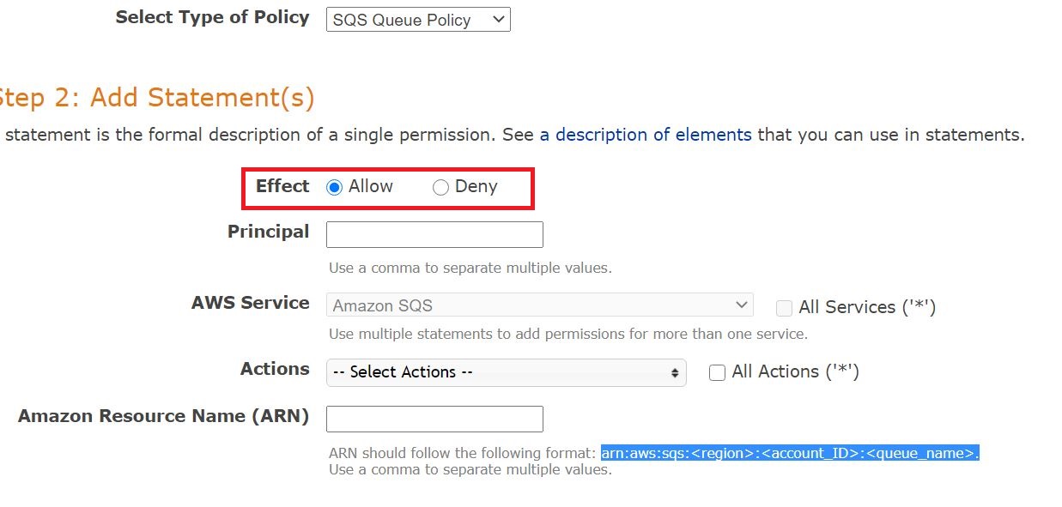Image resolution: width=1062 pixels, height=507 pixels.
Task: Expand the AWS Service Amazon SQS dropdown
Action: click(x=539, y=305)
